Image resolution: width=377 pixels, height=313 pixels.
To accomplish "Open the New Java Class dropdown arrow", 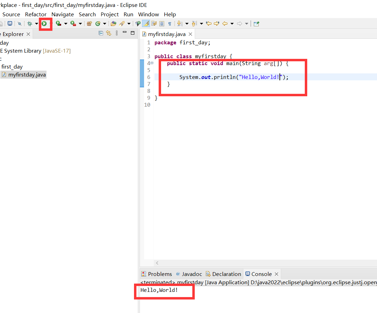I will pyautogui.click(x=104, y=24).
